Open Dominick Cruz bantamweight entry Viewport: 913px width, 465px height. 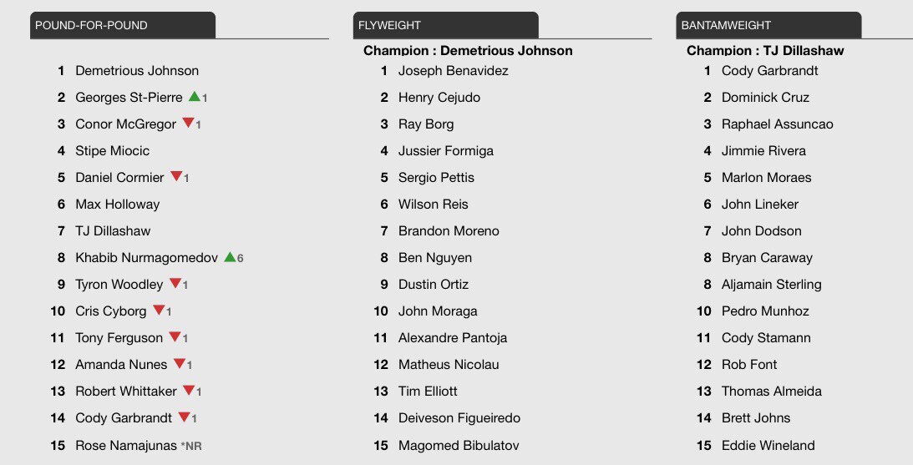tap(765, 97)
